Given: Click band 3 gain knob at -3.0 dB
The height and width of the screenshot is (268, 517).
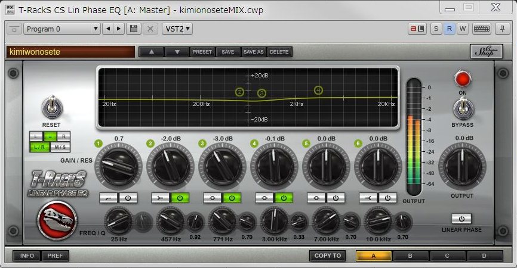Looking at the screenshot, I should click(x=222, y=167).
